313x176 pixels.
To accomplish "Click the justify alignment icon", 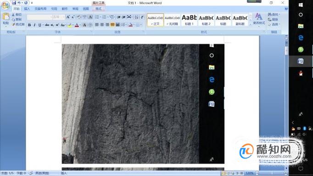I will pos(112,25).
